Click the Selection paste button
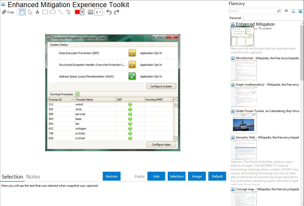The height and width of the screenshot is (206, 304). point(177,176)
